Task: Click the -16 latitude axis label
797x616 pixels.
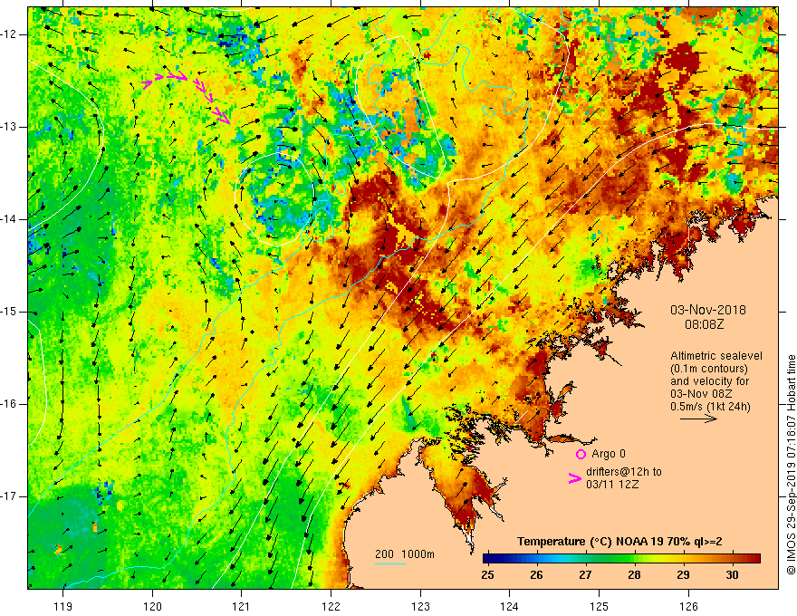Action: click(10, 404)
